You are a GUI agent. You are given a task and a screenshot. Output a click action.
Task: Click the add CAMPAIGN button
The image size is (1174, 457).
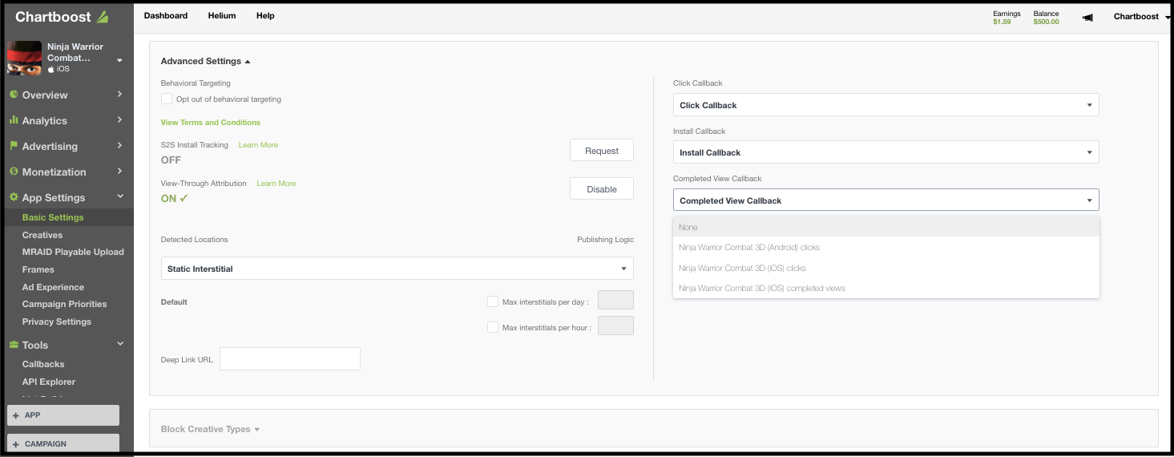point(63,443)
